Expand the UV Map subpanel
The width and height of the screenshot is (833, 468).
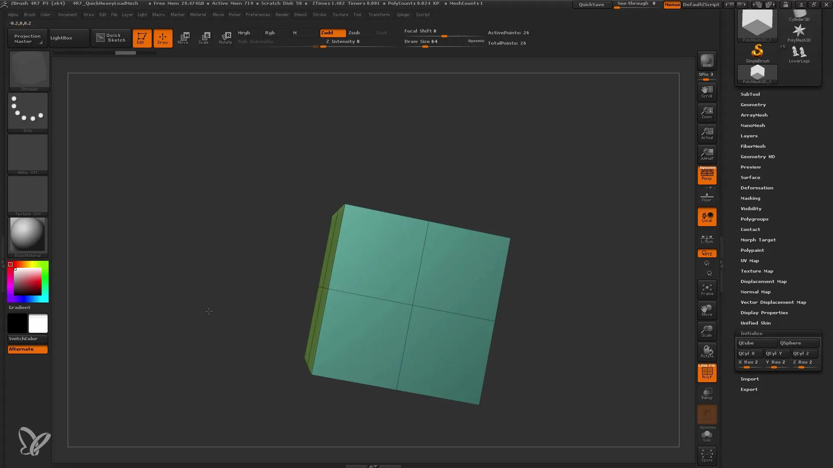click(x=749, y=260)
